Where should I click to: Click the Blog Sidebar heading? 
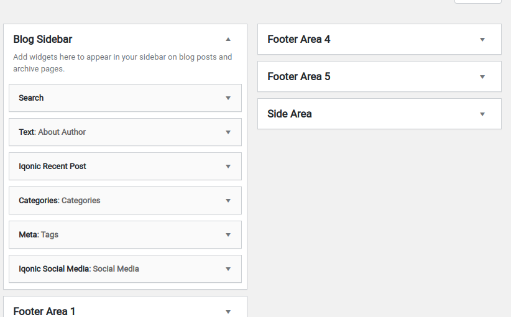pyautogui.click(x=43, y=39)
